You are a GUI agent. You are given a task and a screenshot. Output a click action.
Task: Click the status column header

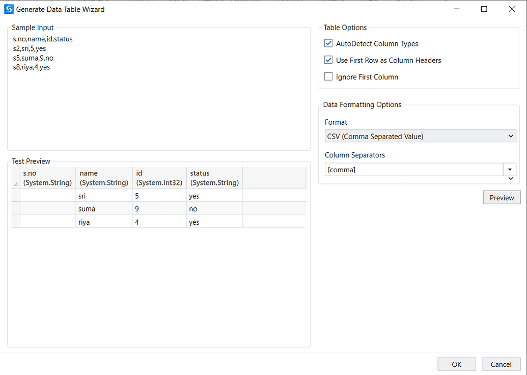(x=214, y=178)
